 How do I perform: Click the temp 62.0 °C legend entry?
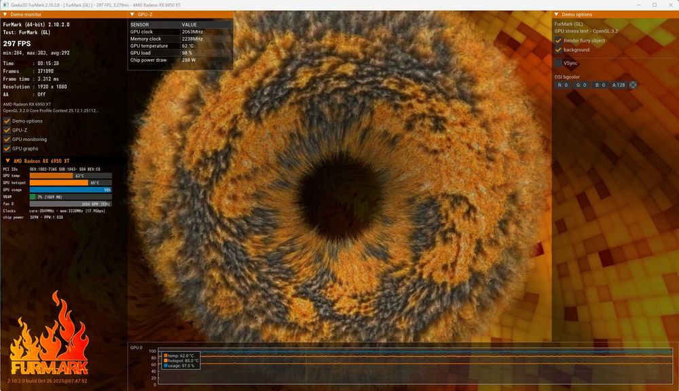(179, 356)
